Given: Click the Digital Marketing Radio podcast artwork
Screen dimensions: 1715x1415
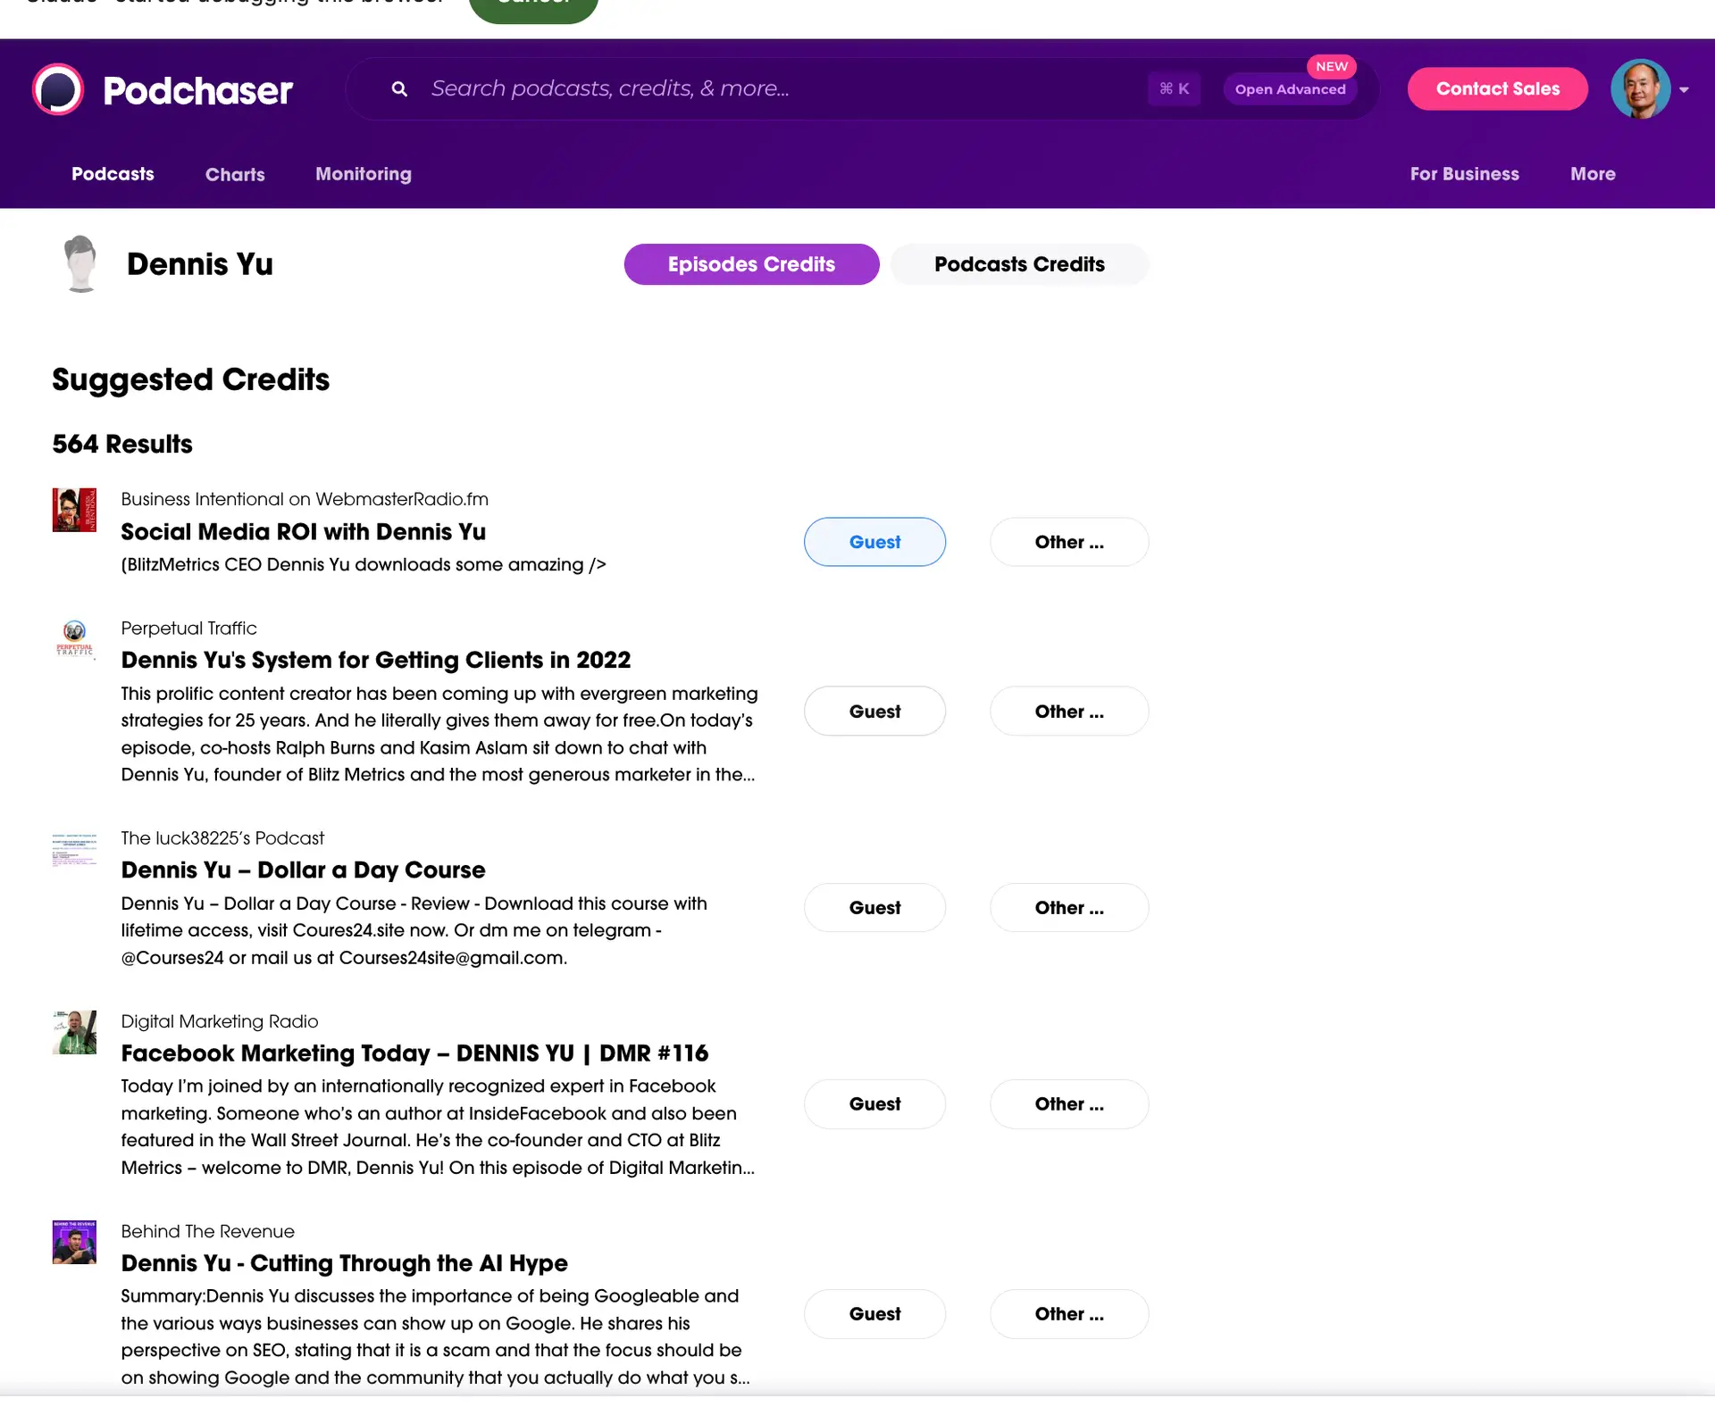Looking at the screenshot, I should click(x=74, y=1032).
